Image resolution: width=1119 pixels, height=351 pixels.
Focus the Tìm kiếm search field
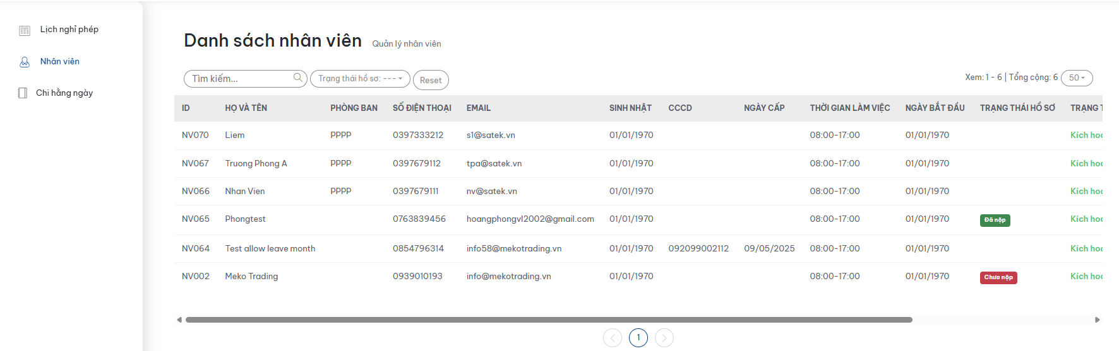240,79
